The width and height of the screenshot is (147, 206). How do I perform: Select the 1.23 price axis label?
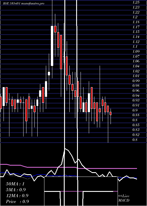coord(136,7)
